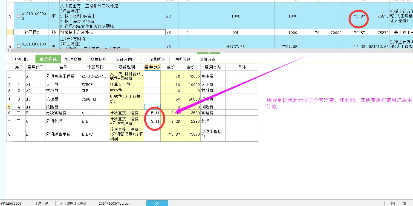Click the A+B+C calculation base cell
Image resolution: width=413 pixels, height=206 pixels.
pyautogui.click(x=95, y=134)
